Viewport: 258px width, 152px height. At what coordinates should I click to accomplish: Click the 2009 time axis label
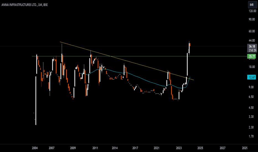73,148
